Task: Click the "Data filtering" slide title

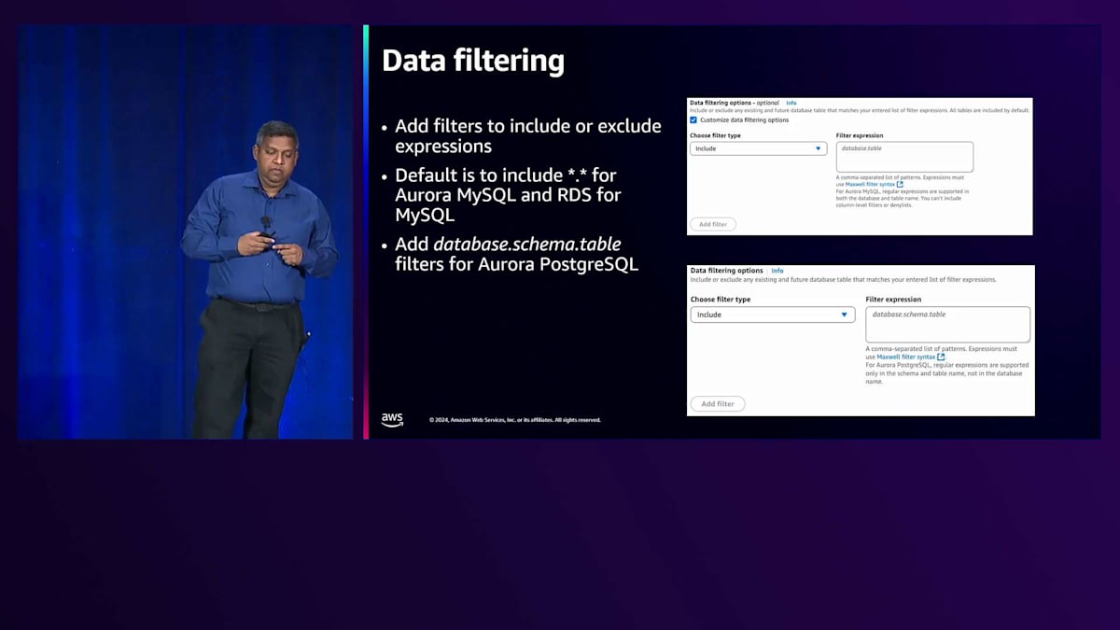Action: (x=473, y=61)
